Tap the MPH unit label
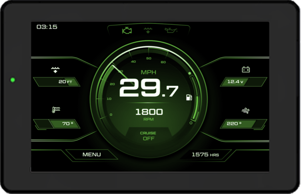Screen dimensions: 304x194 click(148, 72)
